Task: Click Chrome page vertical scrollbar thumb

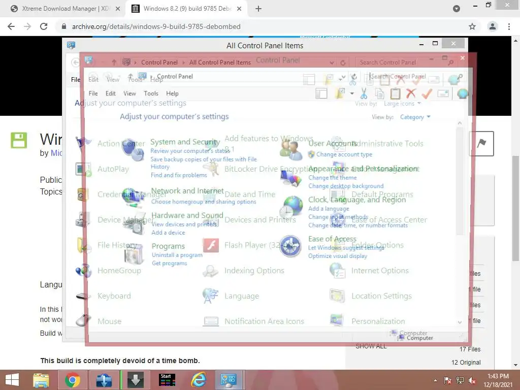Action: click(x=515, y=208)
